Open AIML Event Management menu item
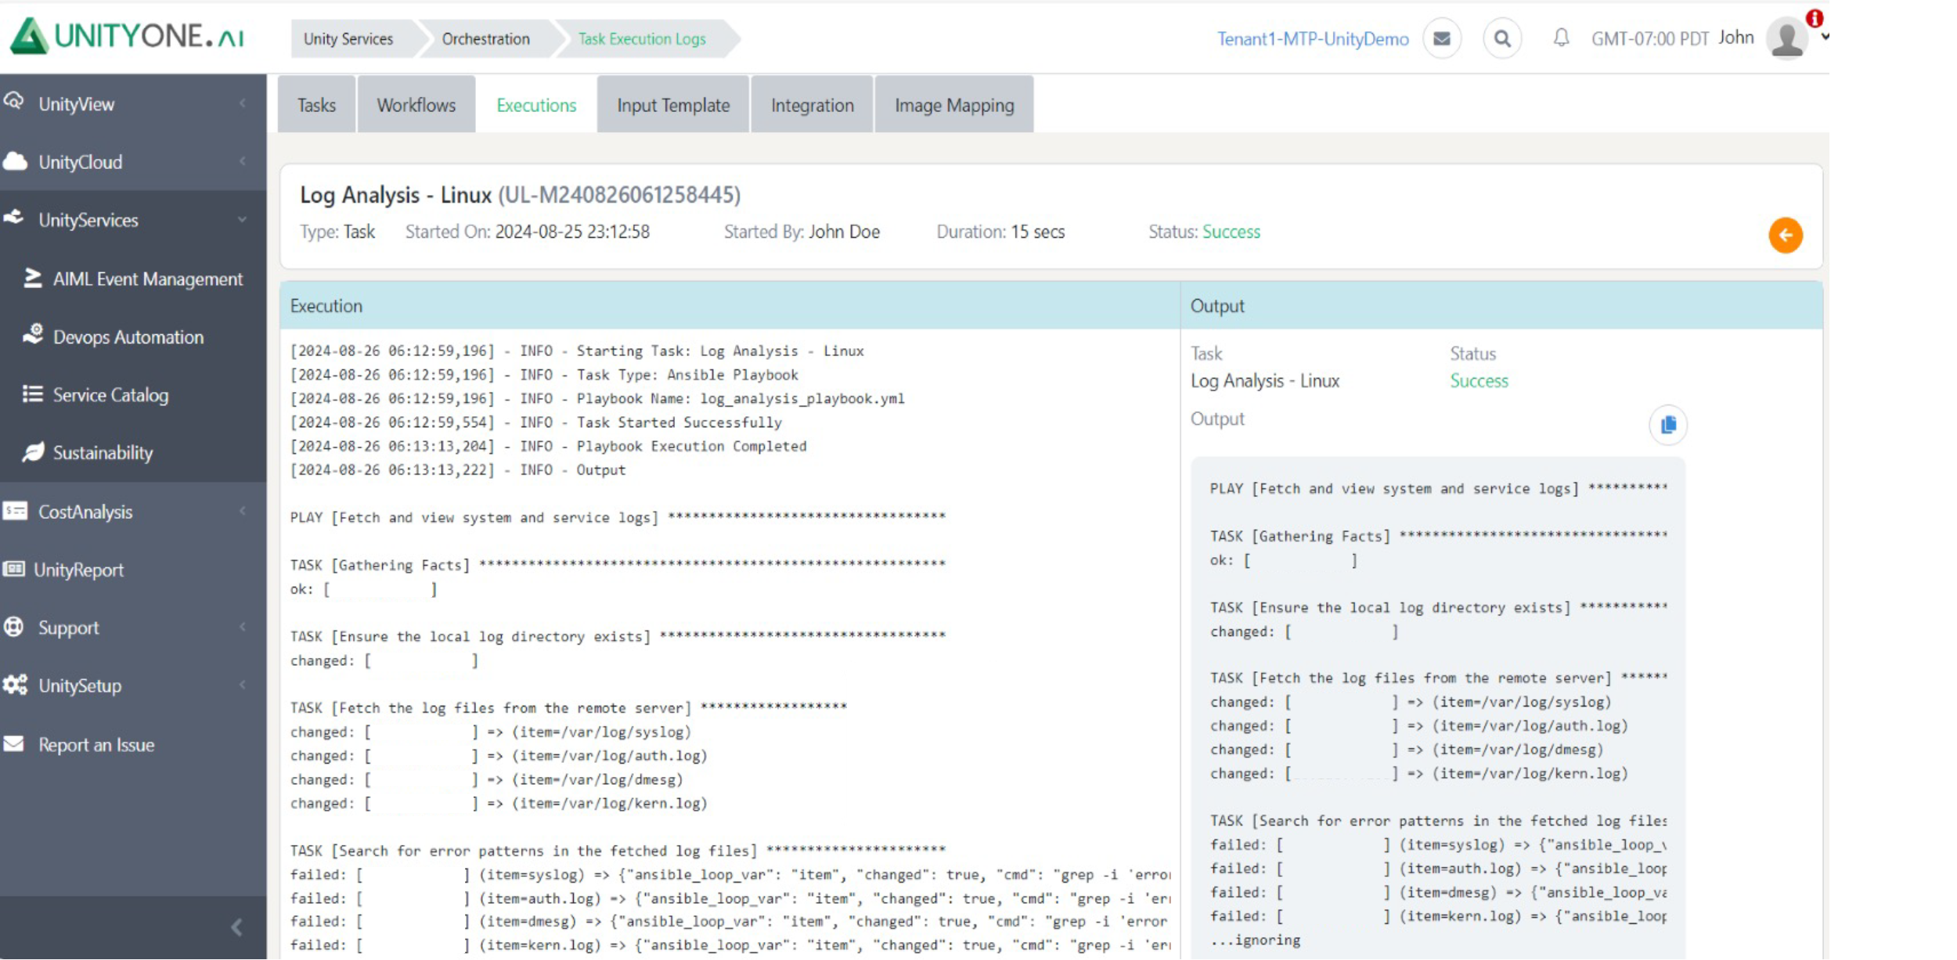Image resolution: width=1957 pixels, height=960 pixels. tap(147, 279)
